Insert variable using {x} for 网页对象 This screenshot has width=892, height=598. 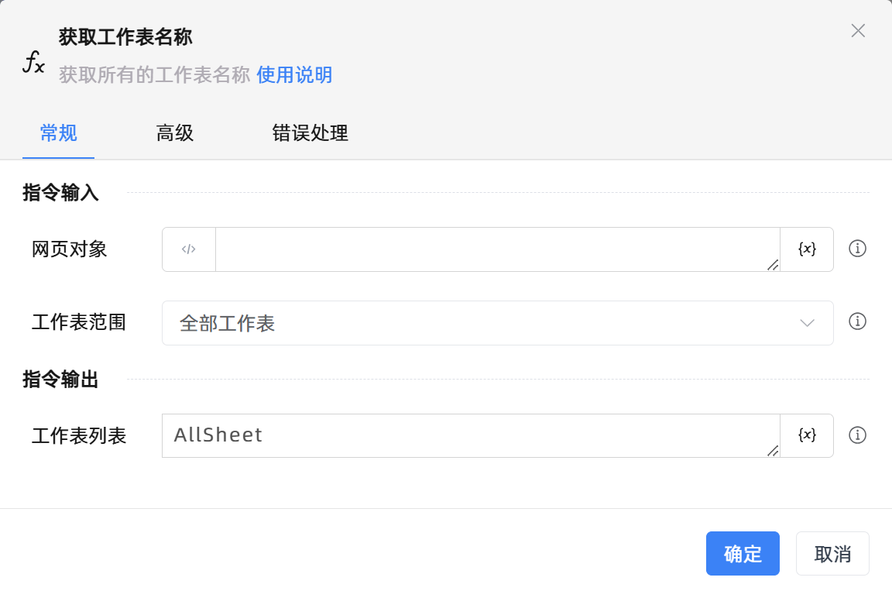(807, 249)
